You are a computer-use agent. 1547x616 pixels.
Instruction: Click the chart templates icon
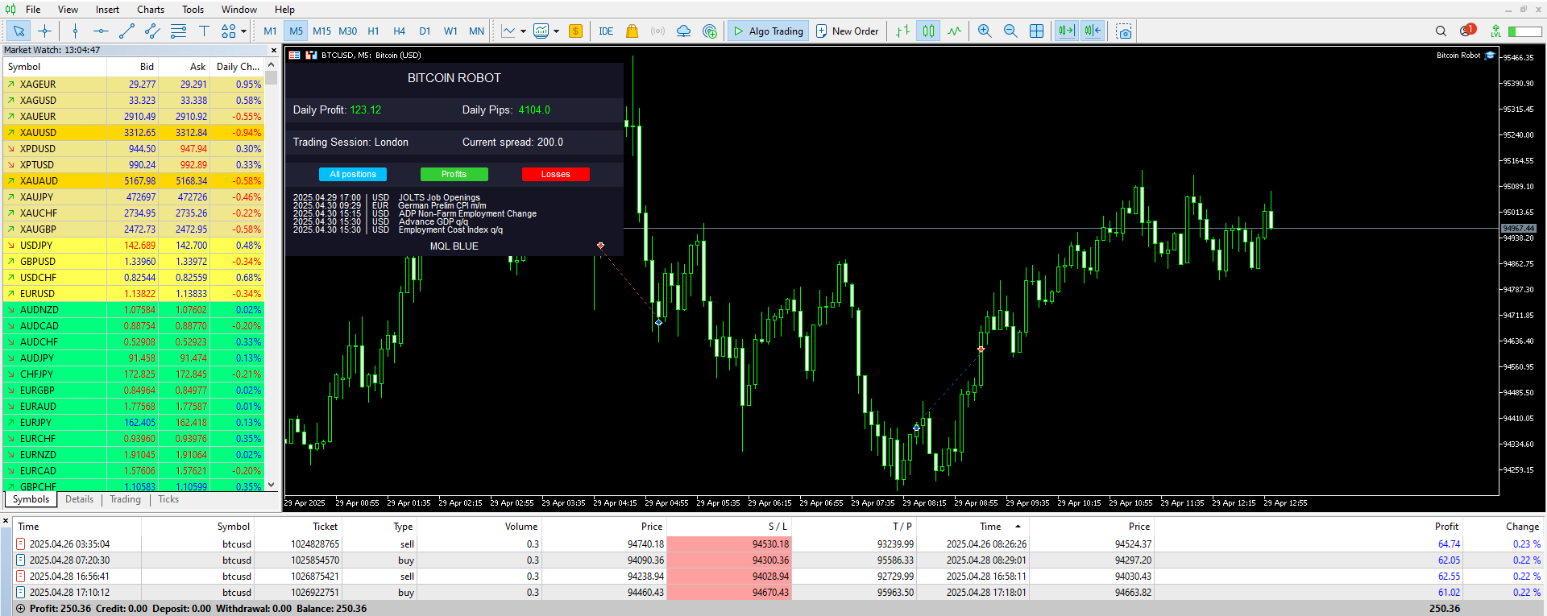pos(541,31)
